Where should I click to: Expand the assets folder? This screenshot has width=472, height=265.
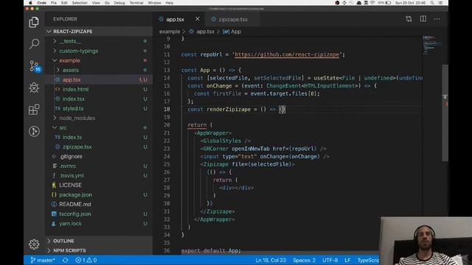coord(99,70)
